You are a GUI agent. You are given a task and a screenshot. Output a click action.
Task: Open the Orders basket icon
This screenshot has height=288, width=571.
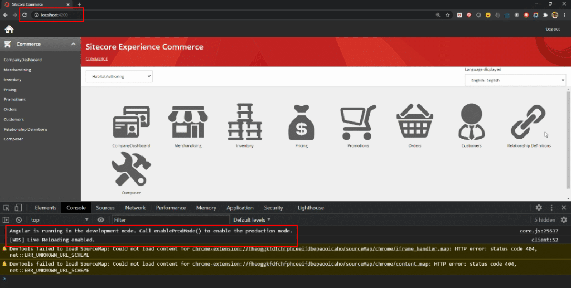(x=415, y=121)
